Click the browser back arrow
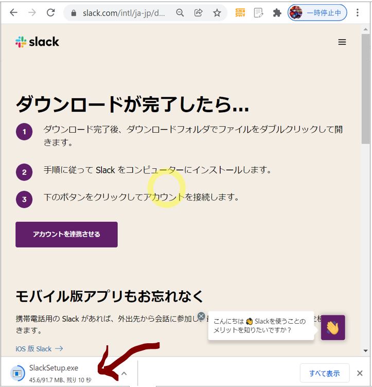The width and height of the screenshot is (372, 387). point(13,13)
